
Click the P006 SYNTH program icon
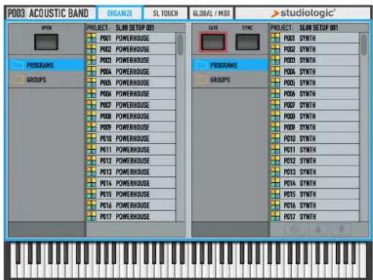tap(275, 94)
